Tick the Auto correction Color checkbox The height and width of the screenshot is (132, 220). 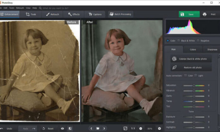click(x=186, y=75)
